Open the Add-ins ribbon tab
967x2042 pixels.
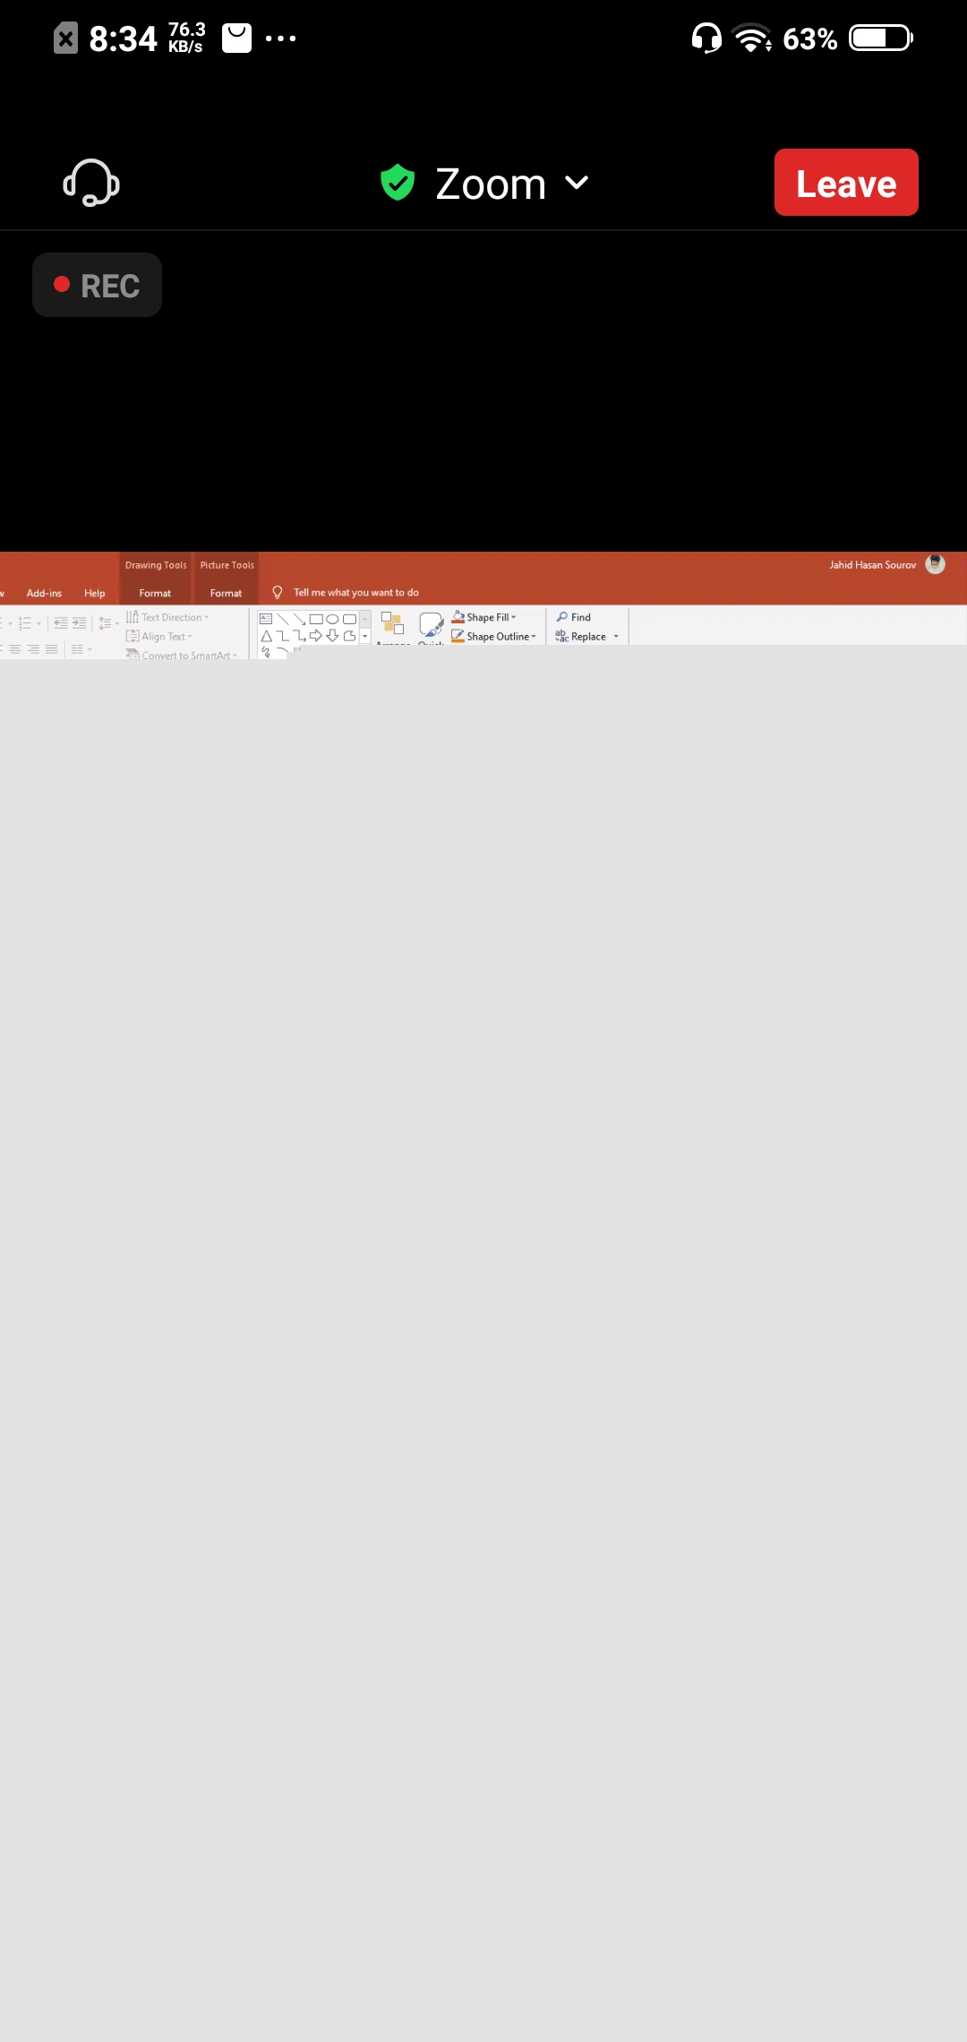tap(44, 593)
